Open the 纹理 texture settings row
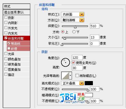 point(19,48)
